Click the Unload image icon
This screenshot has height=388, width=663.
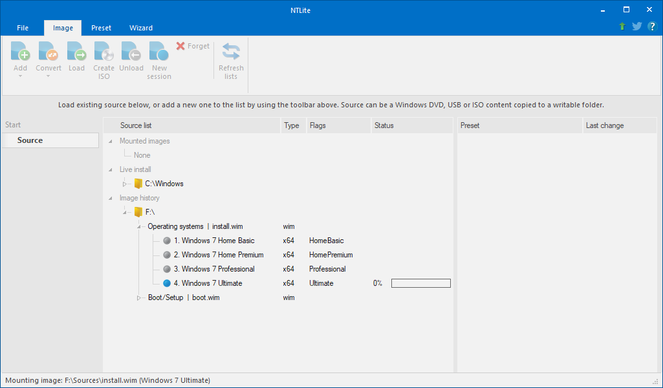131,52
